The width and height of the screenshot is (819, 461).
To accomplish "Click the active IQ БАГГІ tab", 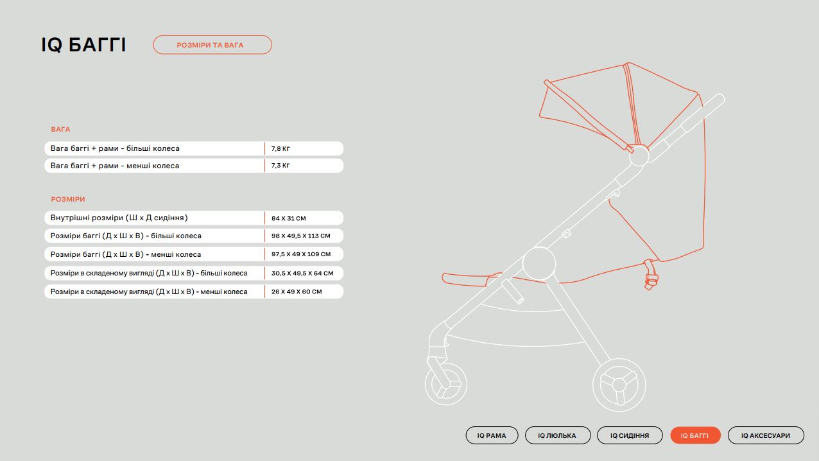I will point(695,435).
